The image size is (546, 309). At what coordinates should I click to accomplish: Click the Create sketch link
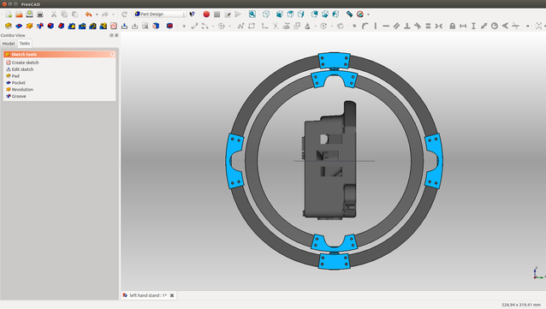click(25, 62)
